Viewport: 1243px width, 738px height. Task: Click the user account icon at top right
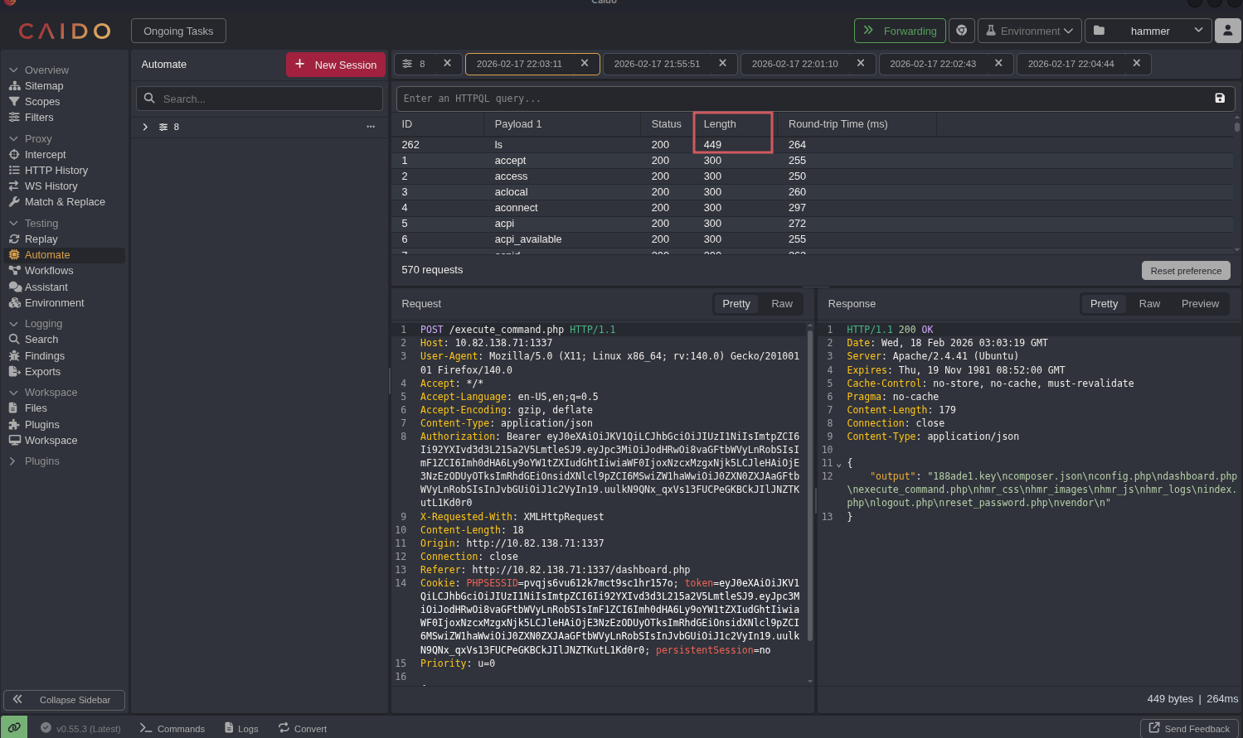pyautogui.click(x=1227, y=31)
